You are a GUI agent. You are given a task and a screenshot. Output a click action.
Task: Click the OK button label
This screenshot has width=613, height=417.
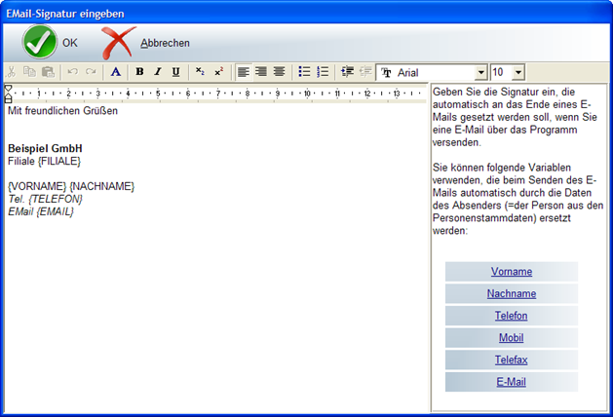coord(70,43)
